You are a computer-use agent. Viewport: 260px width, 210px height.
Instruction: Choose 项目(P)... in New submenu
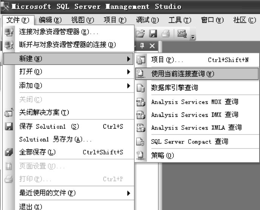click(197, 60)
